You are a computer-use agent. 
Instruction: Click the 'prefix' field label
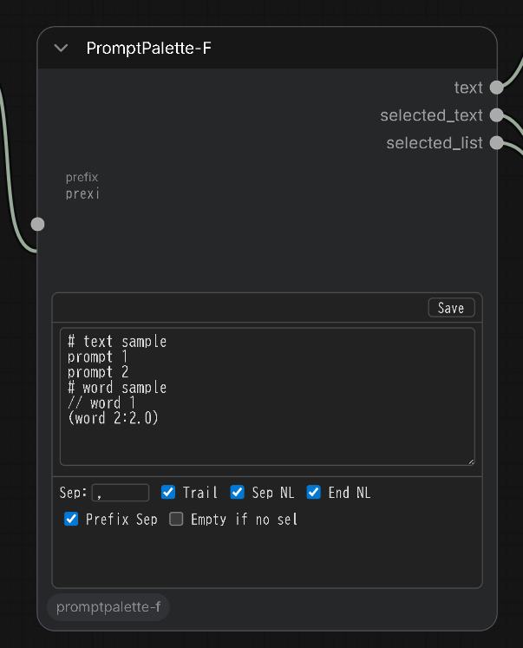point(82,177)
